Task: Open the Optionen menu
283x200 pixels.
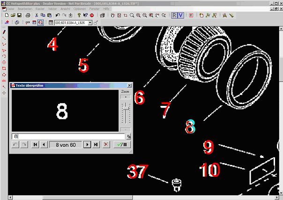Action: pos(80,8)
